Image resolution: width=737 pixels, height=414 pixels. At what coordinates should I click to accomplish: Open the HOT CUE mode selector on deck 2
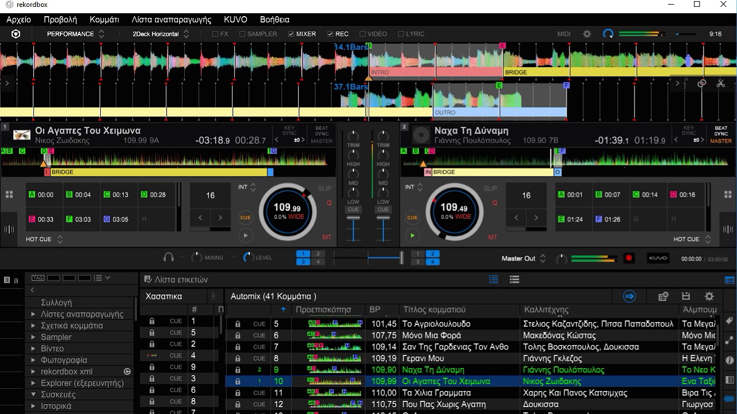tap(692, 239)
